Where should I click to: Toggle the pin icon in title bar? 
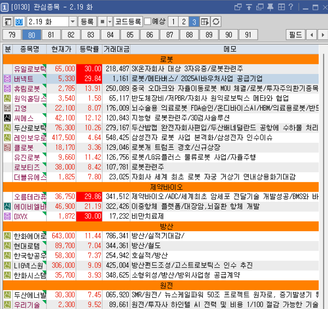(x=270, y=7)
